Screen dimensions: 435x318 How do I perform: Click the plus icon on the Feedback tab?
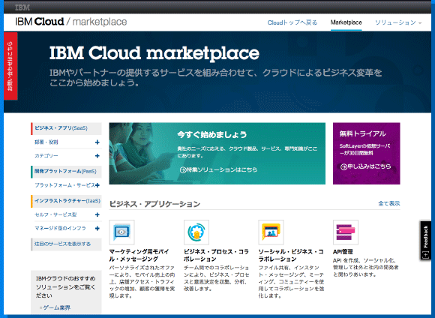[425, 254]
